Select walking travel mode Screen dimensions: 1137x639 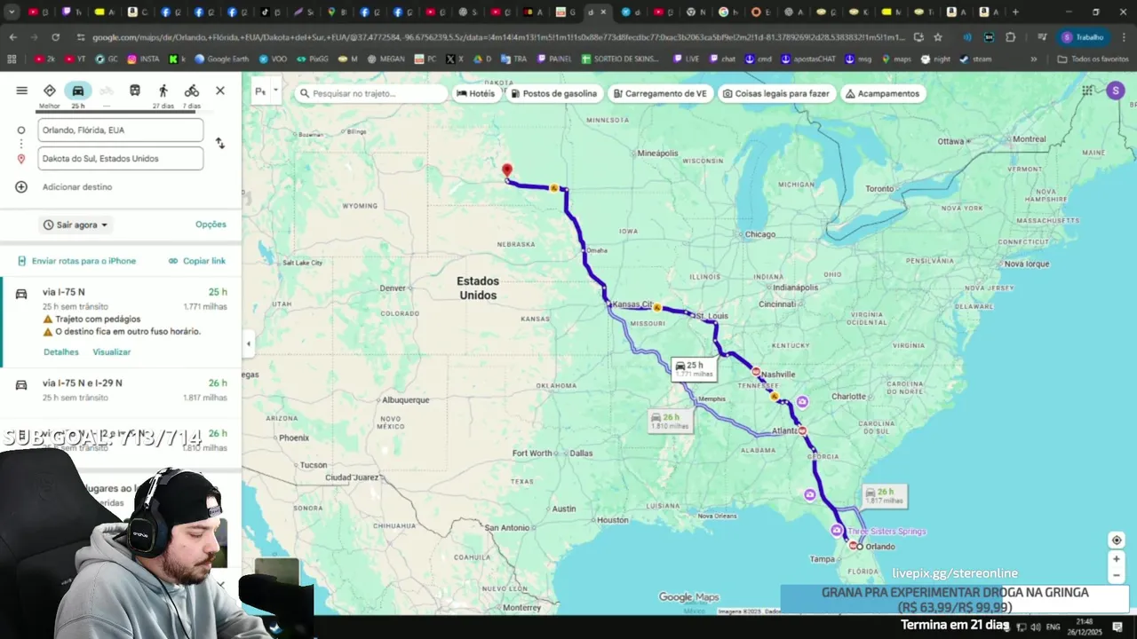(163, 91)
